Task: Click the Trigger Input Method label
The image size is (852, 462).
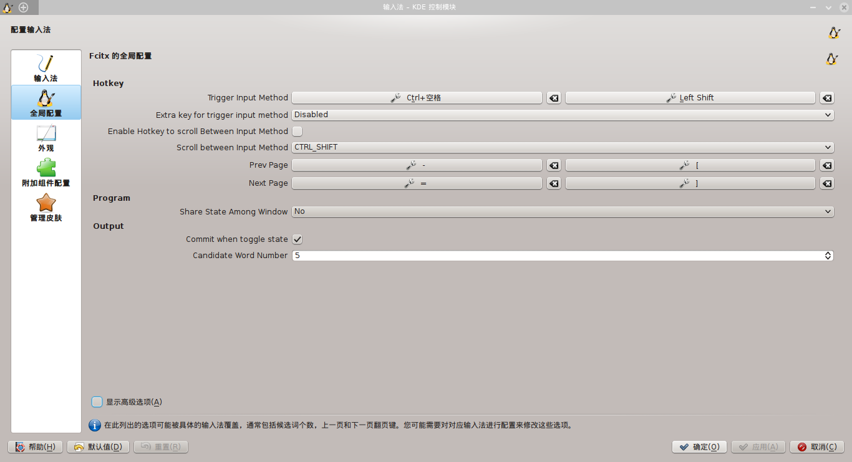Action: pyautogui.click(x=248, y=98)
